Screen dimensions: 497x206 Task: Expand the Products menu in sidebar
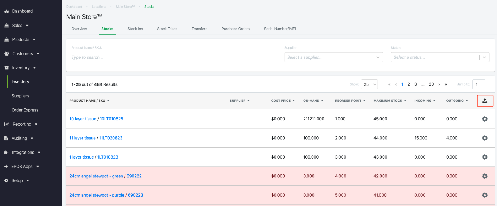[x=21, y=39]
